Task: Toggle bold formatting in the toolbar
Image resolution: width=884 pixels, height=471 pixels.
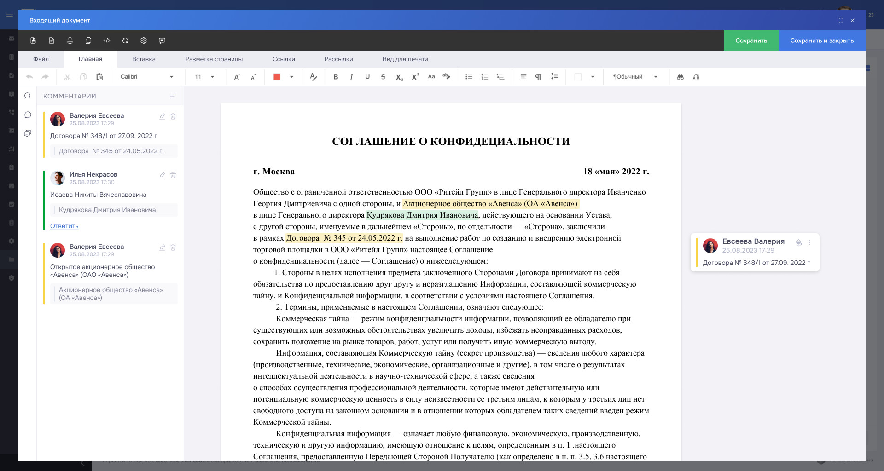Action: coord(336,77)
